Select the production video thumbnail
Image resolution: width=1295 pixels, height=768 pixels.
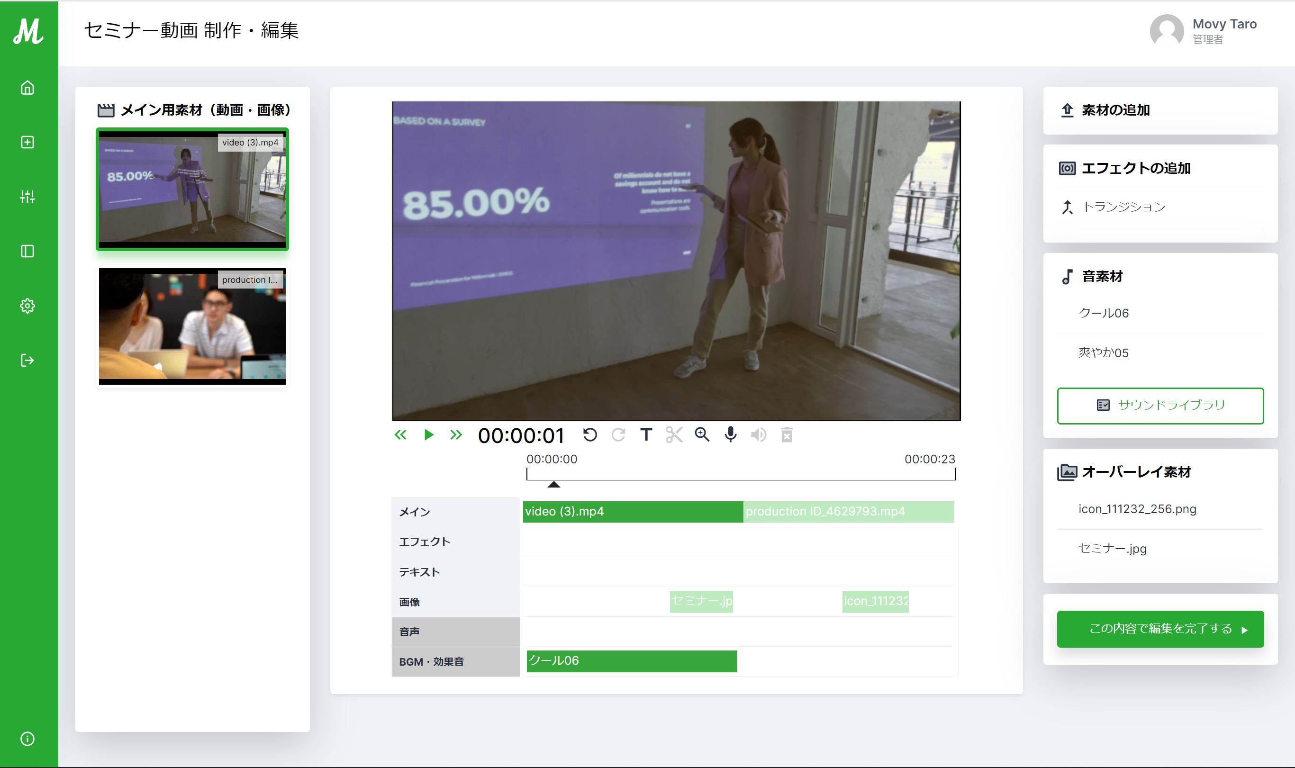192,326
